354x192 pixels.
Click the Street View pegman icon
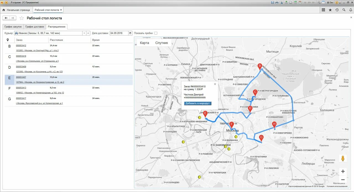[x=343, y=158]
